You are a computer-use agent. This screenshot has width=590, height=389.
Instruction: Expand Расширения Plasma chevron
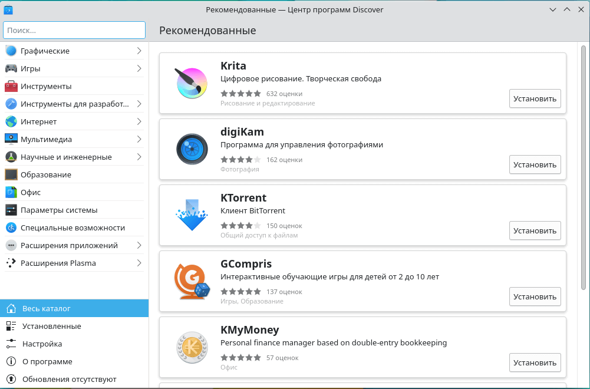(x=139, y=263)
